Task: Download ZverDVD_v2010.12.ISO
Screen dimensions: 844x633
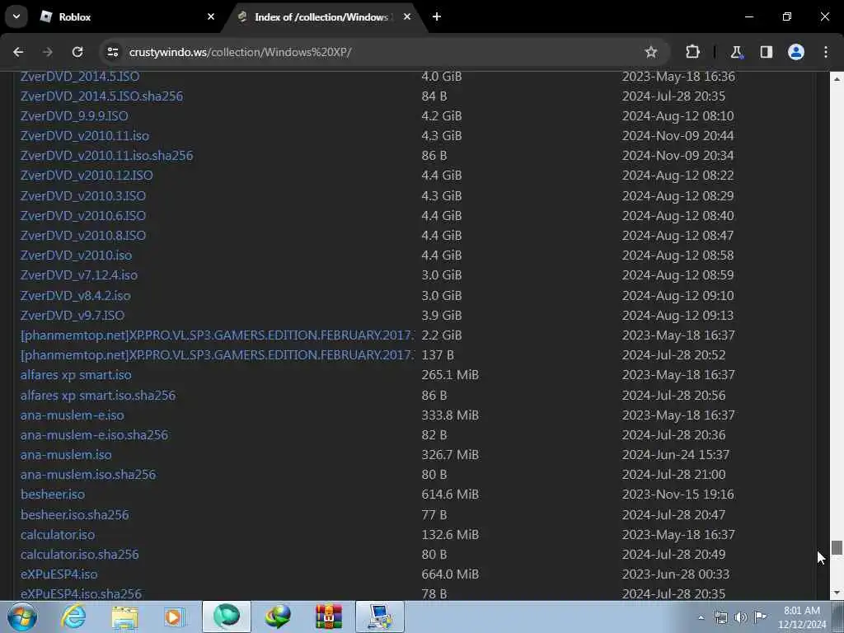Action: pos(87,175)
